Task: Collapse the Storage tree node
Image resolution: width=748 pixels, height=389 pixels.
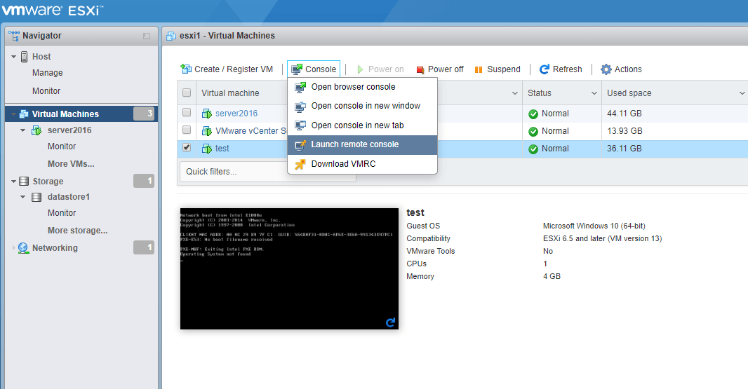Action: (x=14, y=181)
